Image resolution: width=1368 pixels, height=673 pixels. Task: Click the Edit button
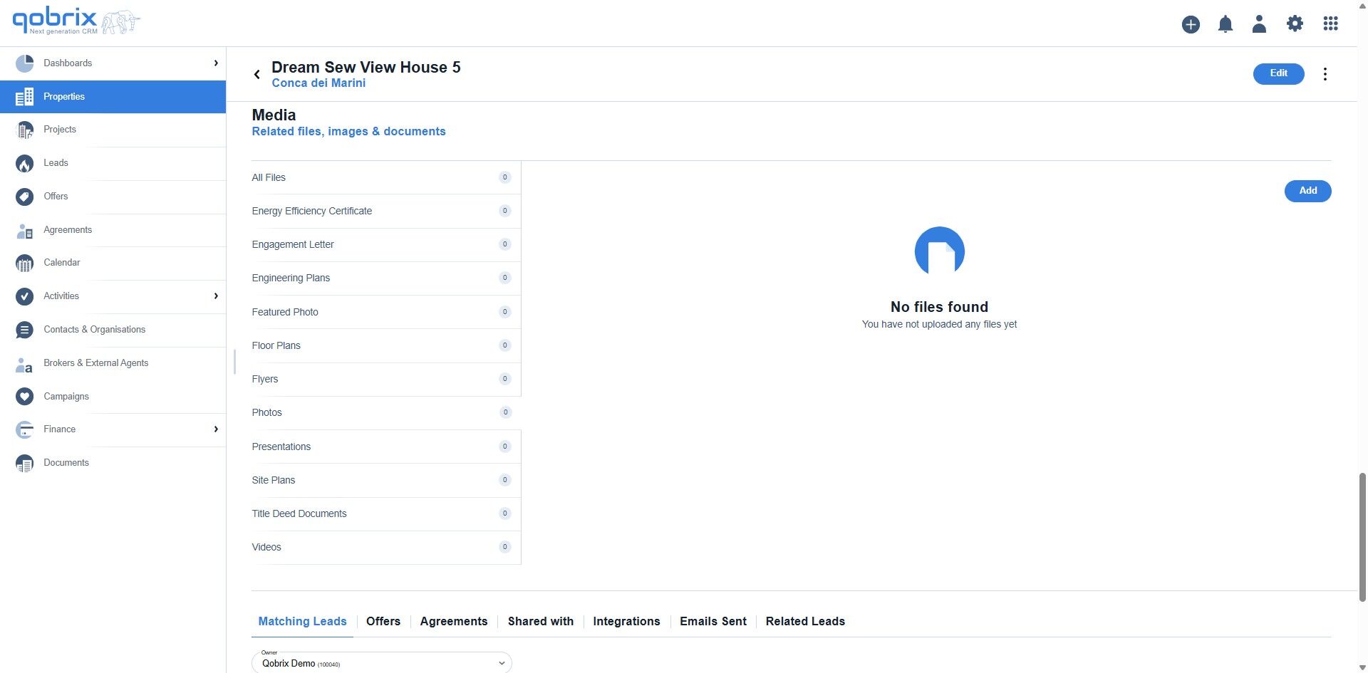[x=1278, y=73]
